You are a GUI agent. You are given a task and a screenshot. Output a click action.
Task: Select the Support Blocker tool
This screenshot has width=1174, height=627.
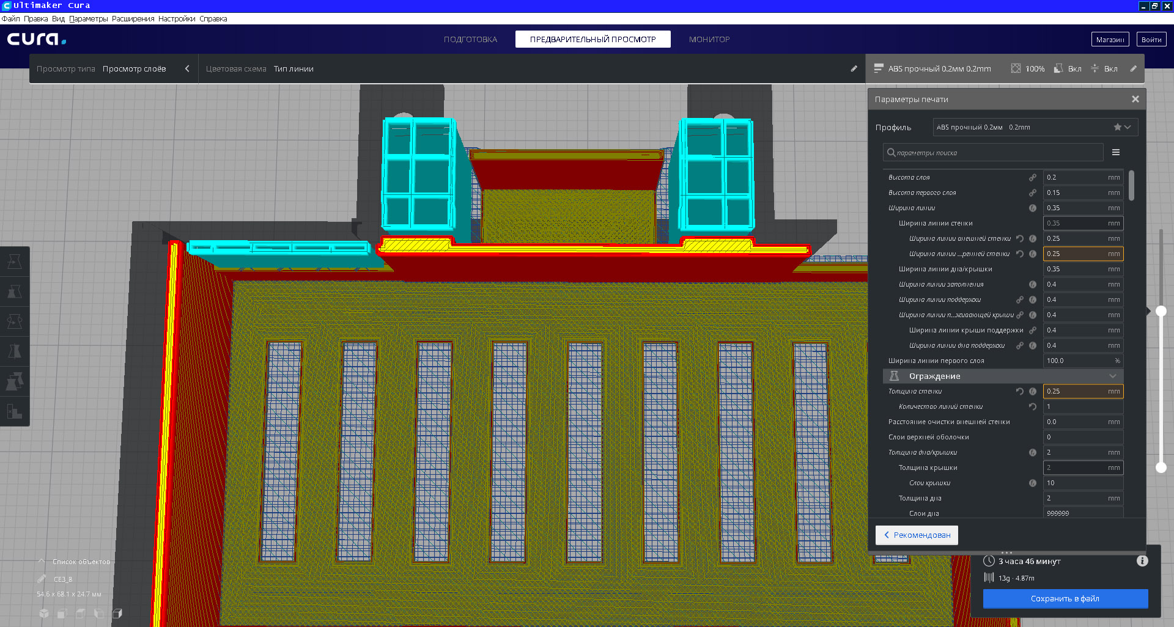pyautogui.click(x=15, y=411)
